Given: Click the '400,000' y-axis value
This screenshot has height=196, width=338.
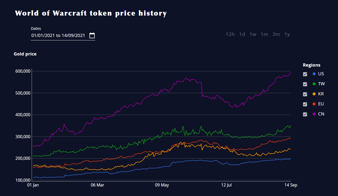Looking at the screenshot, I should (23, 115).
